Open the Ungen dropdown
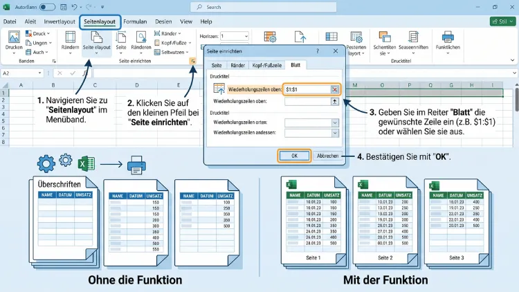This screenshot has height=292, width=519. pos(39,43)
